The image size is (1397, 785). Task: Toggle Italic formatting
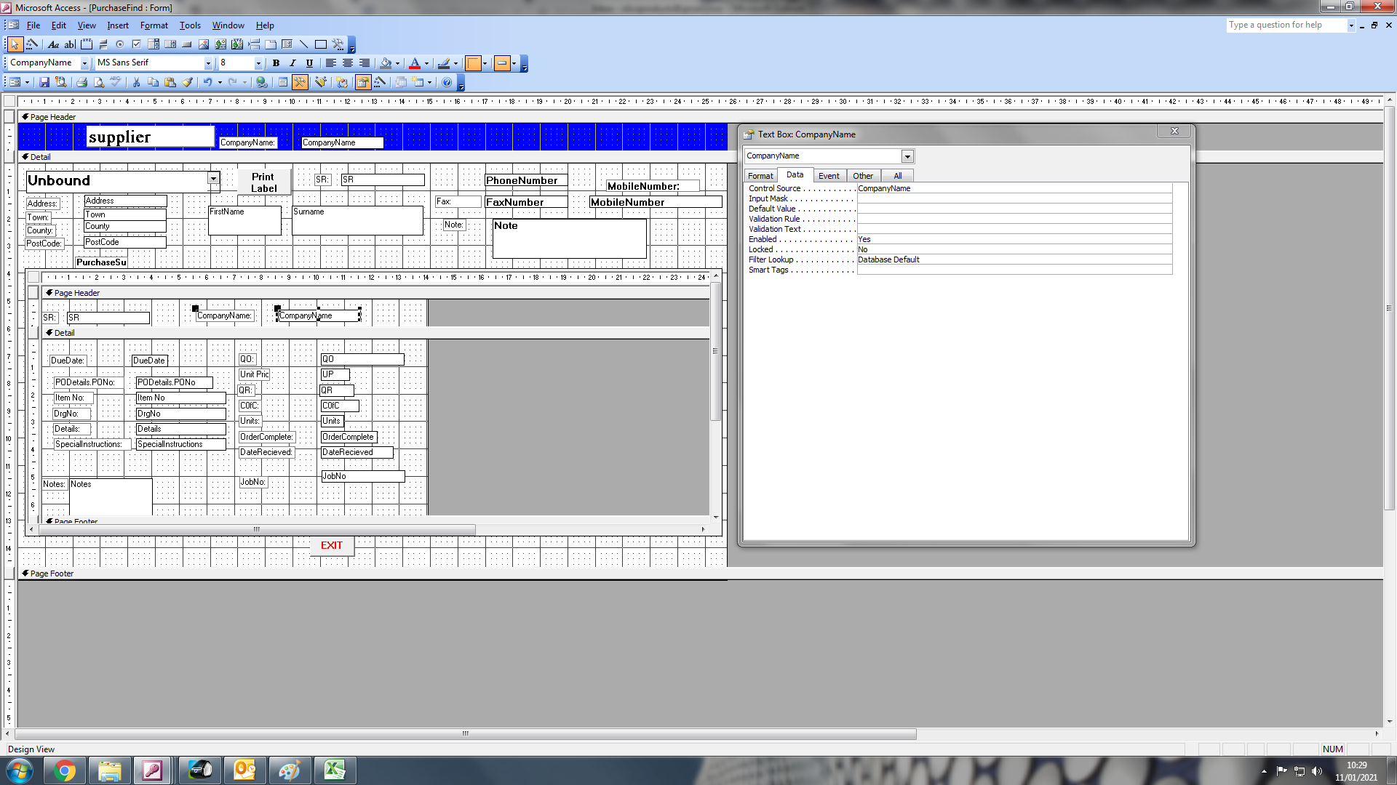click(292, 63)
